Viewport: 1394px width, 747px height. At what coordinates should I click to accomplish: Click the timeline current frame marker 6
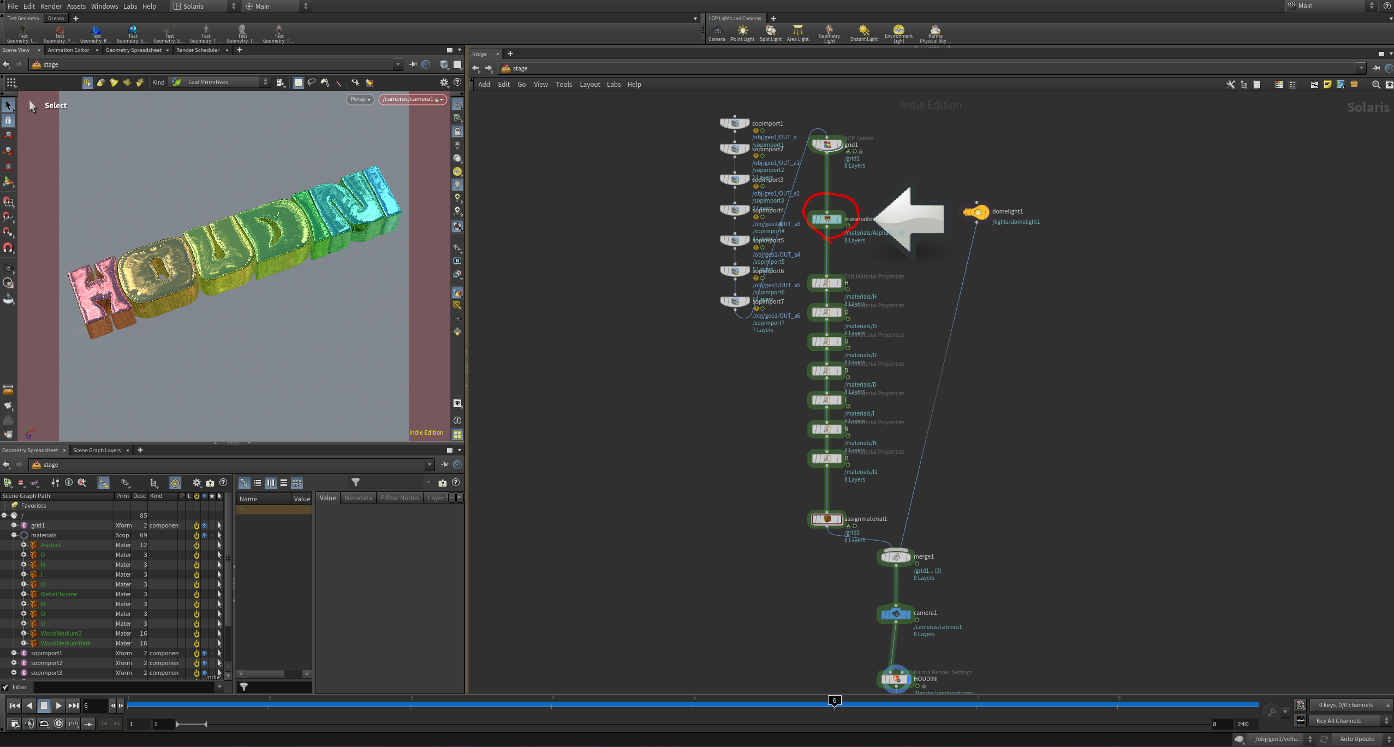834,701
